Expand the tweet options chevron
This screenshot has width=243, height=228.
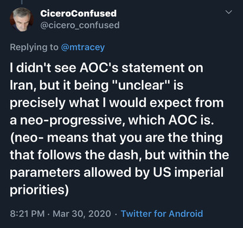point(229,12)
